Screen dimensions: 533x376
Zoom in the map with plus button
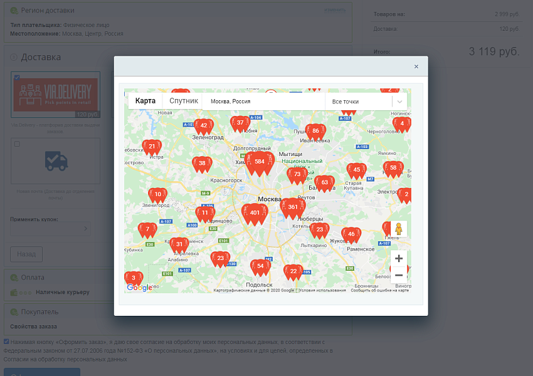tap(399, 258)
